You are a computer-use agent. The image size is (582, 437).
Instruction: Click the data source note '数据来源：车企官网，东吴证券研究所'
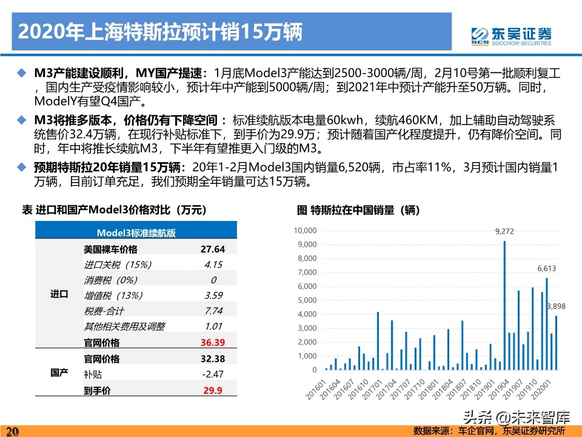click(489, 431)
